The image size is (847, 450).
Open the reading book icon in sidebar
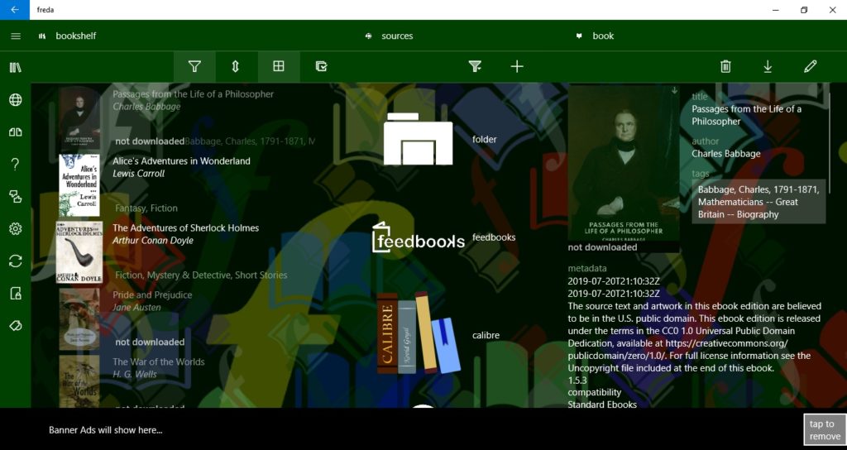click(x=16, y=132)
